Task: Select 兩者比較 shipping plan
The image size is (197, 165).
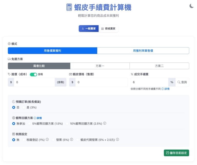Action: (39, 66)
